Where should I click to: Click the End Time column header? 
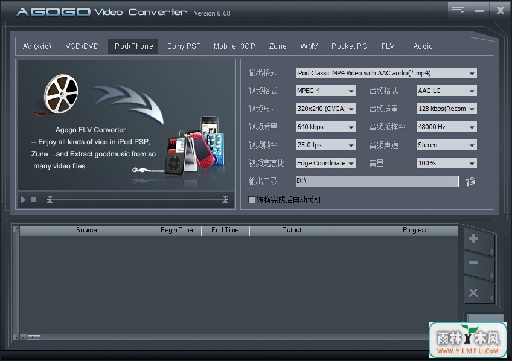[225, 230]
